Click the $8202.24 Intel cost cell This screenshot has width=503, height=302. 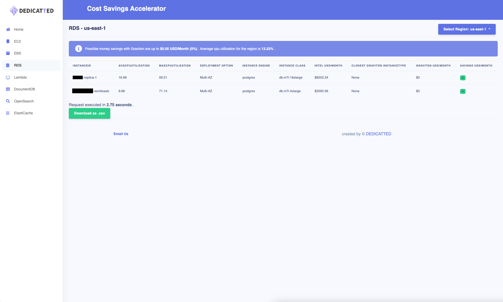click(321, 78)
